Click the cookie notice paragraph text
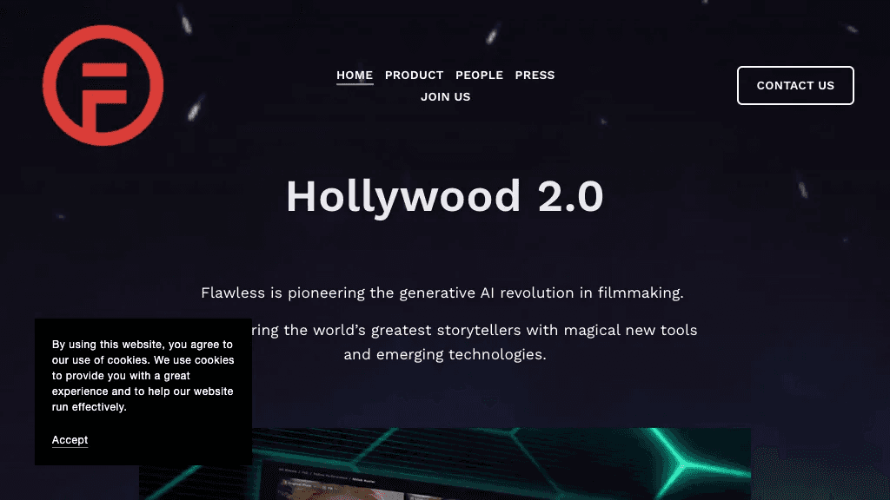 (x=143, y=376)
